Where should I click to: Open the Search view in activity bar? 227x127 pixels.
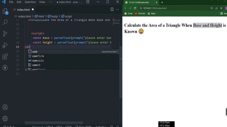[5, 22]
